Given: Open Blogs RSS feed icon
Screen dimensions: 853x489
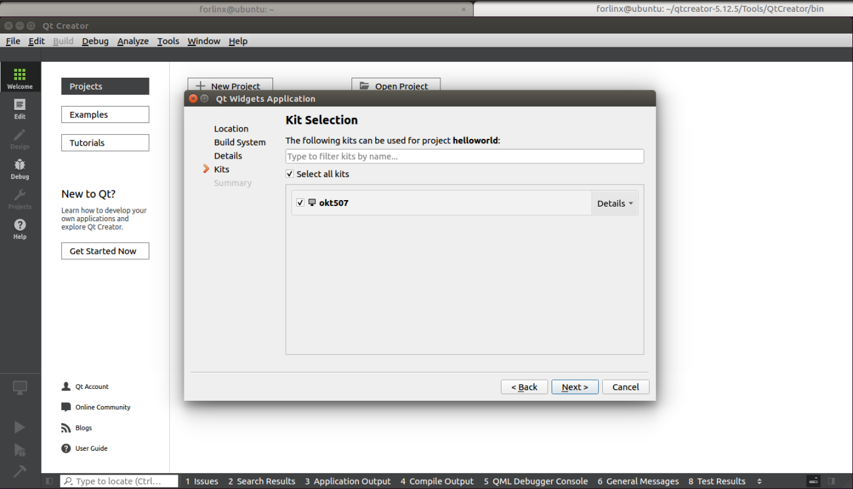Looking at the screenshot, I should pyautogui.click(x=66, y=428).
